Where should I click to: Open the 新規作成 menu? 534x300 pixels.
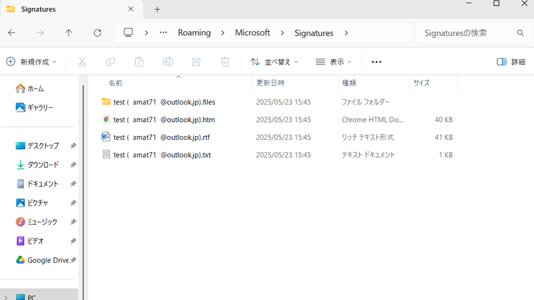tap(31, 62)
